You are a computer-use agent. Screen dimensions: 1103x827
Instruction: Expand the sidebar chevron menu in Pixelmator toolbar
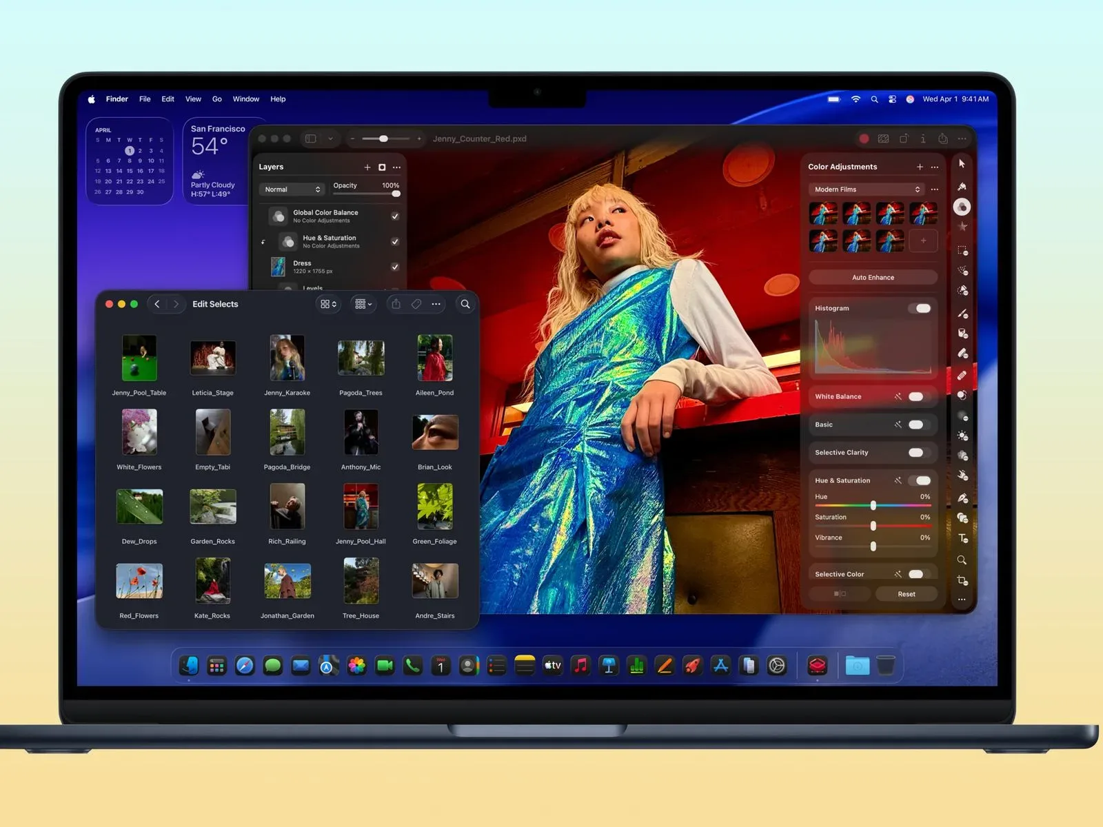point(330,139)
